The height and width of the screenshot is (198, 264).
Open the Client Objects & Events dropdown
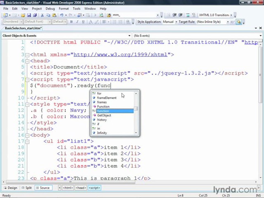click(129, 36)
